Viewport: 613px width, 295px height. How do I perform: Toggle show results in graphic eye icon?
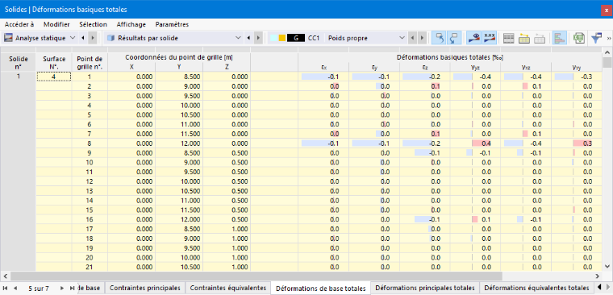coord(474,39)
